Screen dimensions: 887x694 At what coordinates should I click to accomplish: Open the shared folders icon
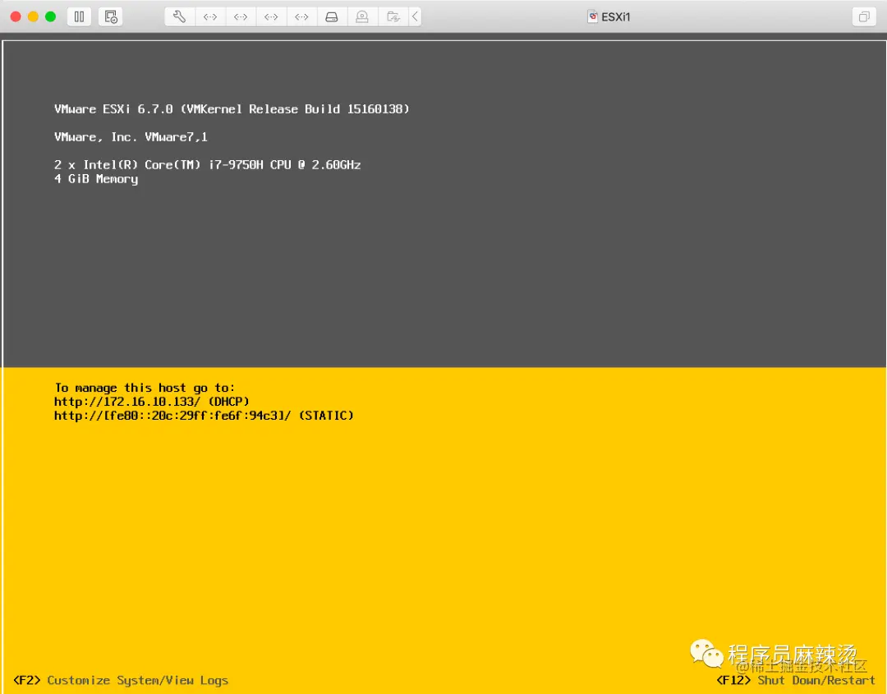[393, 17]
